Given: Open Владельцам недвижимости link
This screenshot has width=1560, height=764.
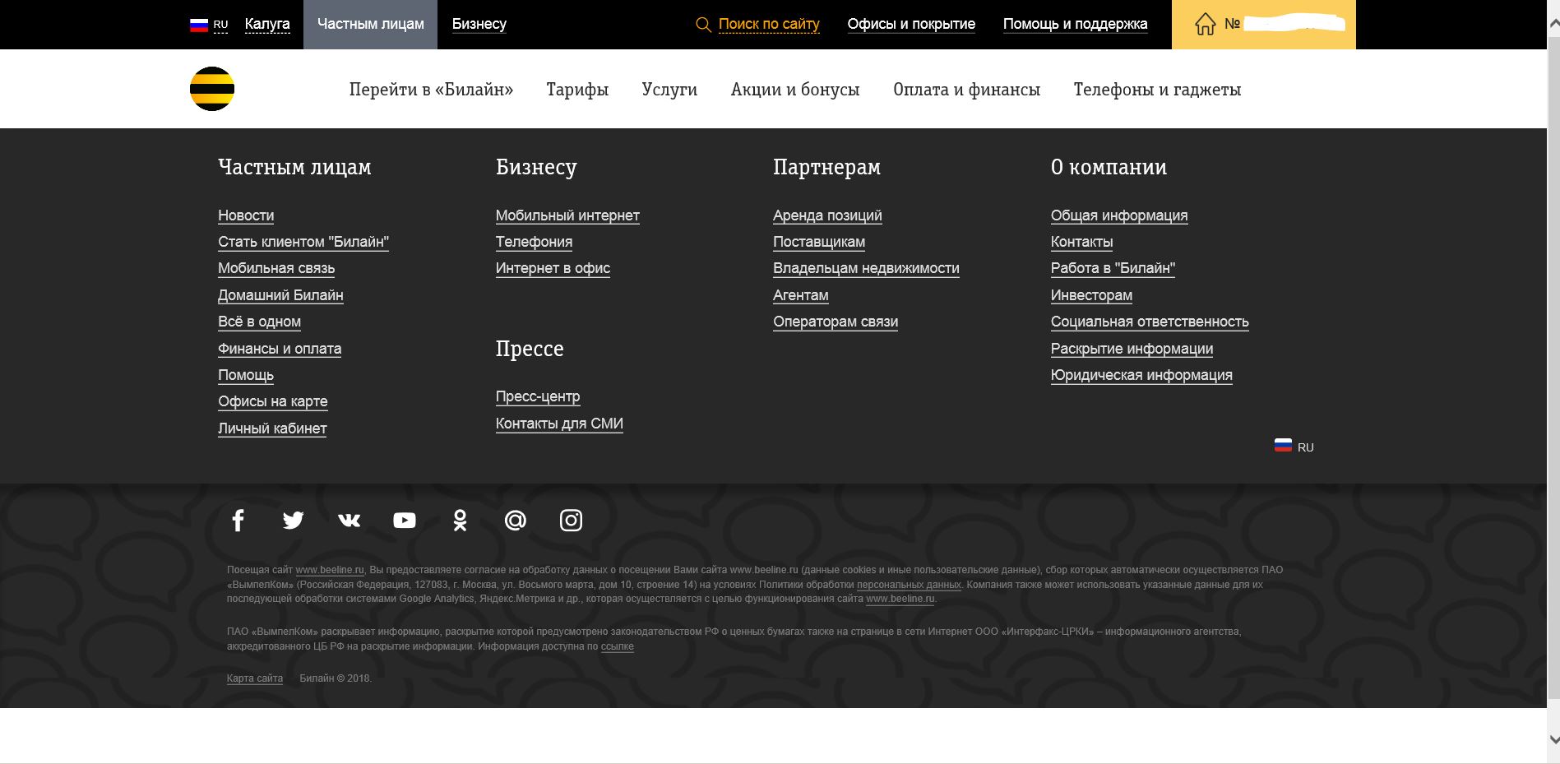Looking at the screenshot, I should 866,268.
